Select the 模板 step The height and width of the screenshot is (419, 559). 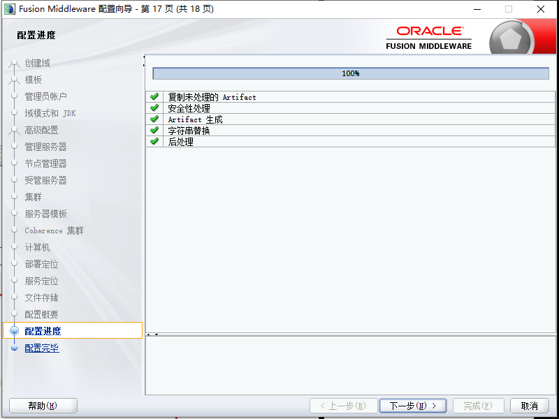[x=33, y=80]
